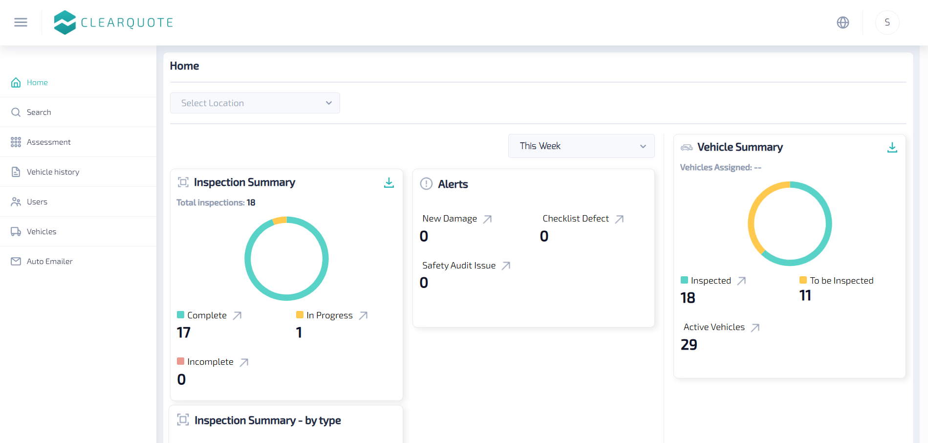Image resolution: width=928 pixels, height=443 pixels.
Task: Click the Alerts exclamation icon
Action: [426, 184]
